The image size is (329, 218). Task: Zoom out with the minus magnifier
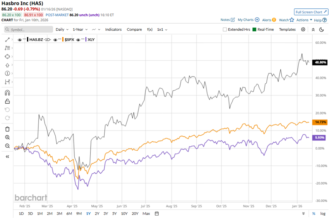(x=7, y=146)
